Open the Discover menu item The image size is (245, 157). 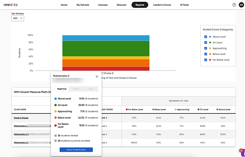[122, 5]
